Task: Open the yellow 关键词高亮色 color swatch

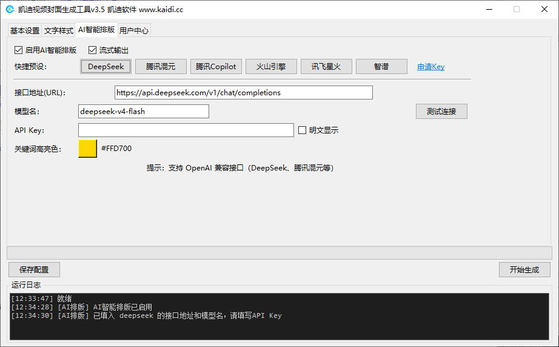Action: click(x=88, y=149)
